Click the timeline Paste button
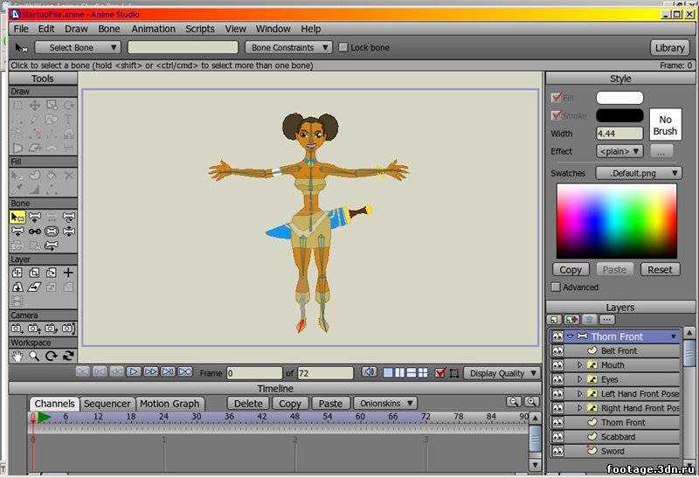 (331, 403)
